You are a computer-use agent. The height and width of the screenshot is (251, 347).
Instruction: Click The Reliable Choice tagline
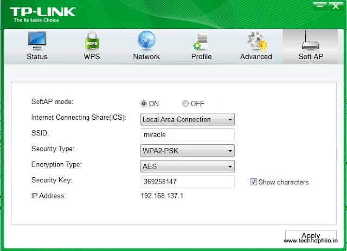(x=36, y=20)
